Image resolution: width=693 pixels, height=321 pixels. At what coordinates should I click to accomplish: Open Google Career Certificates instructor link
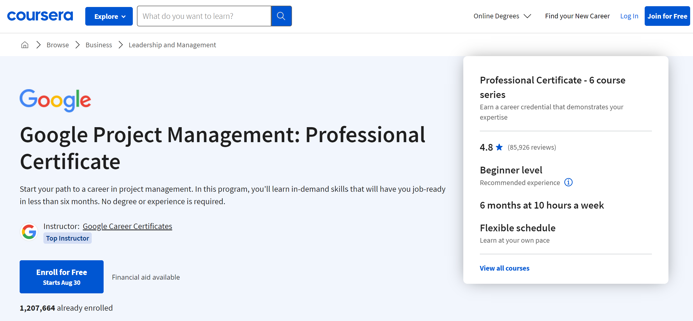pyautogui.click(x=127, y=226)
